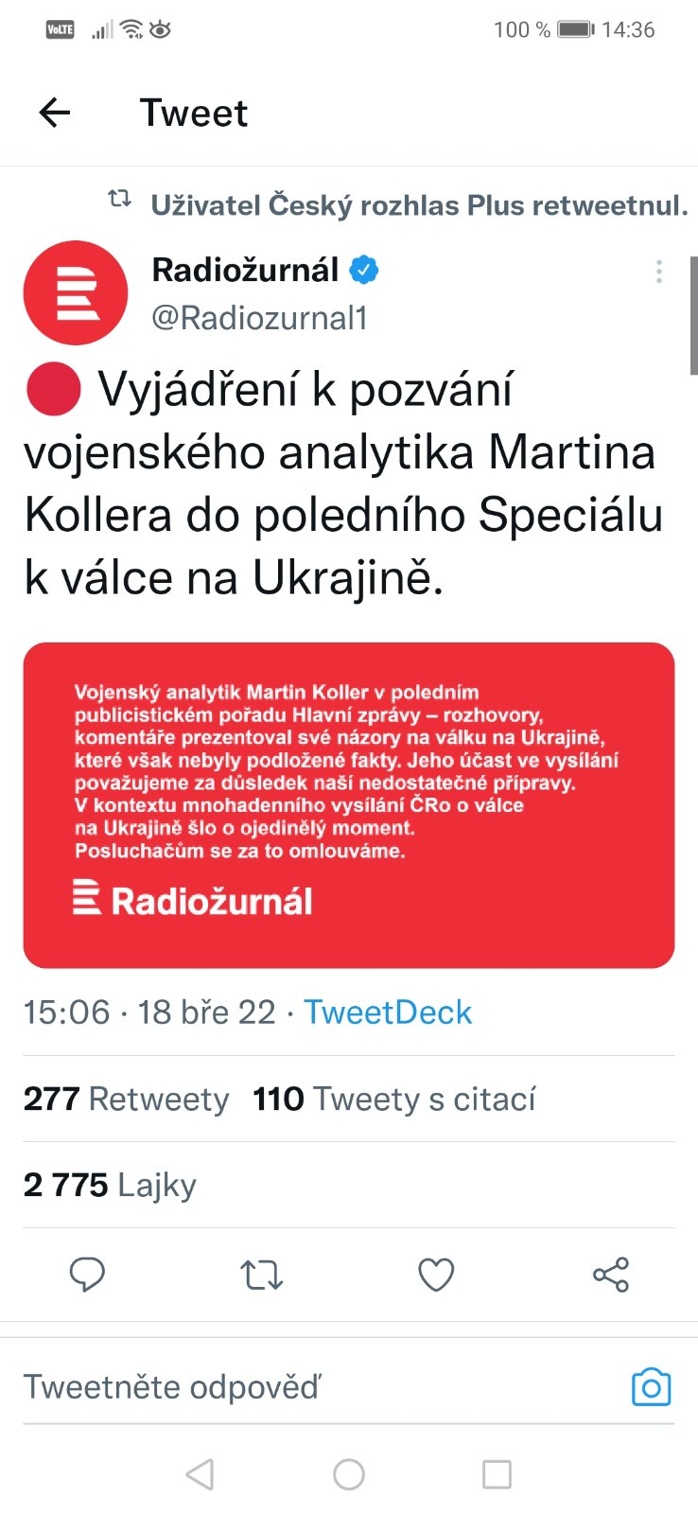Tap the share icon

coord(611,1275)
